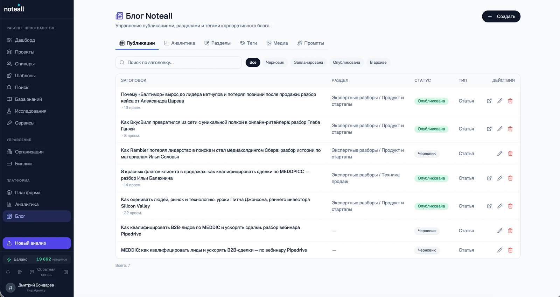Click Опубликована badge on Балтимор row
Viewport: 560px width, 297px height.
click(x=431, y=101)
